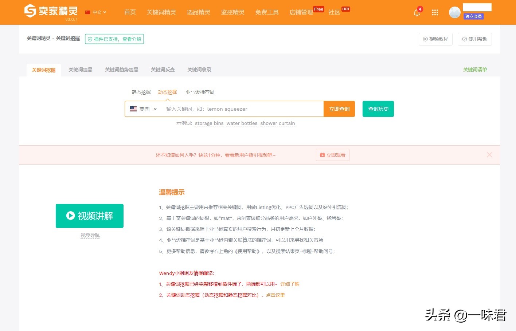Click the 点击这里 link

click(275, 295)
